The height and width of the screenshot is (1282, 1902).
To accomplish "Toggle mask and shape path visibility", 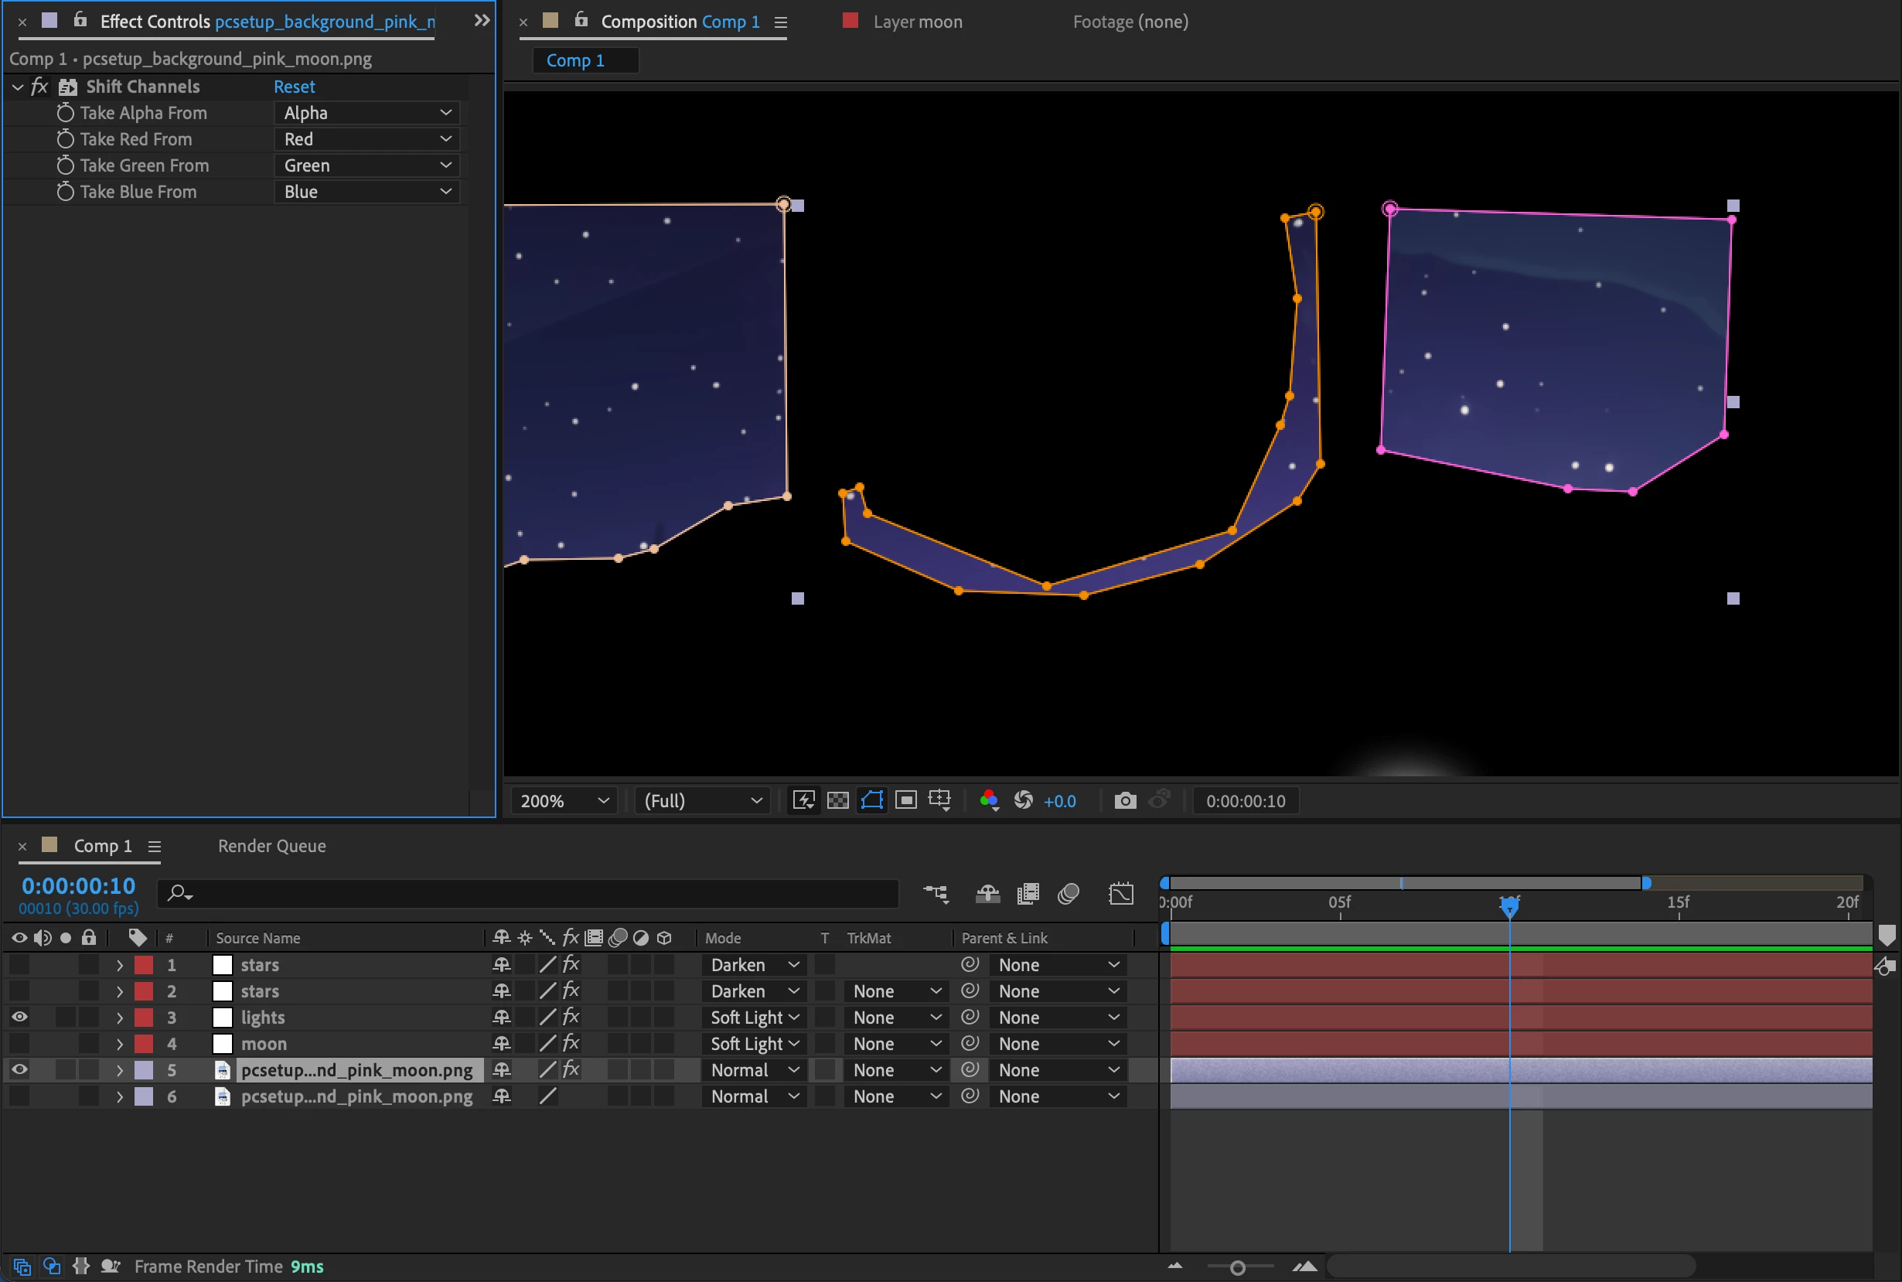I will click(872, 800).
